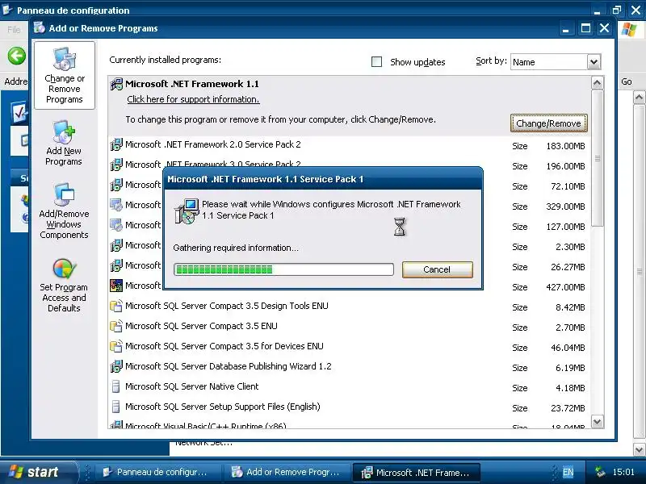
Task: Open File menu in Panneau de configuration
Action: click(14, 30)
